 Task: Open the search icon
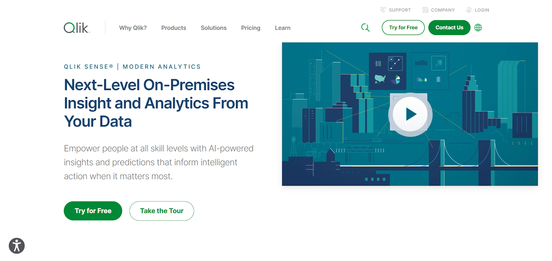pos(365,28)
